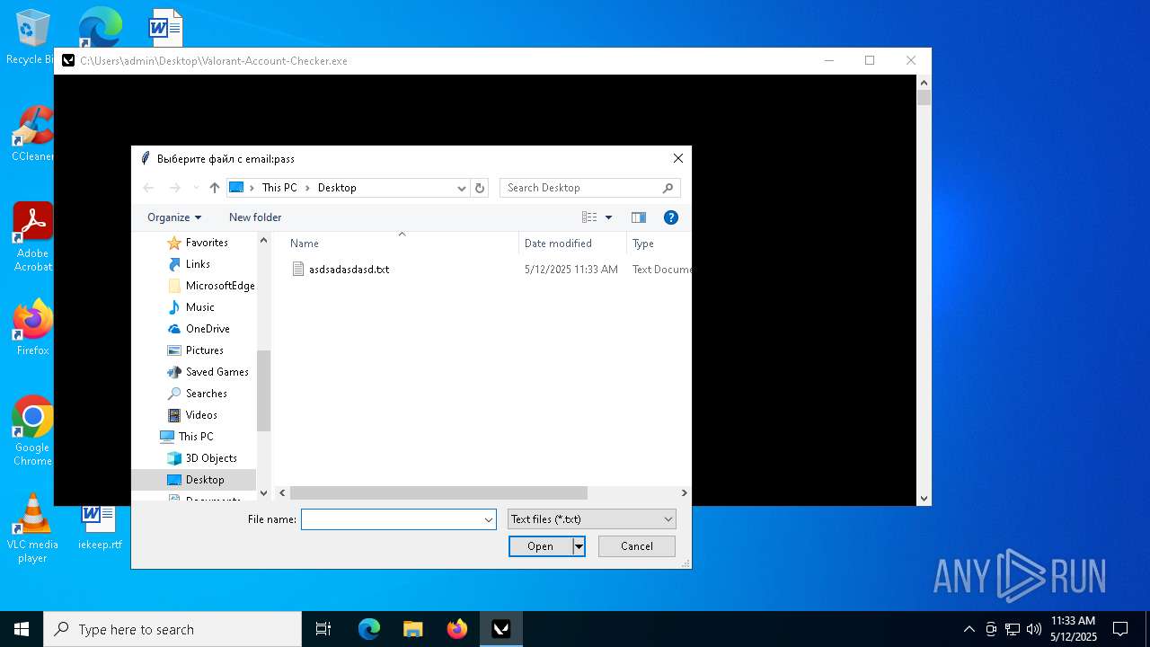This screenshot has height=647, width=1150.
Task: Click Valorant checker taskbar icon
Action: [x=501, y=629]
